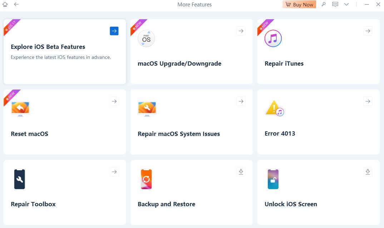The width and height of the screenshot is (384, 228).
Task: Click the back arrow in title bar
Action: (16, 4)
